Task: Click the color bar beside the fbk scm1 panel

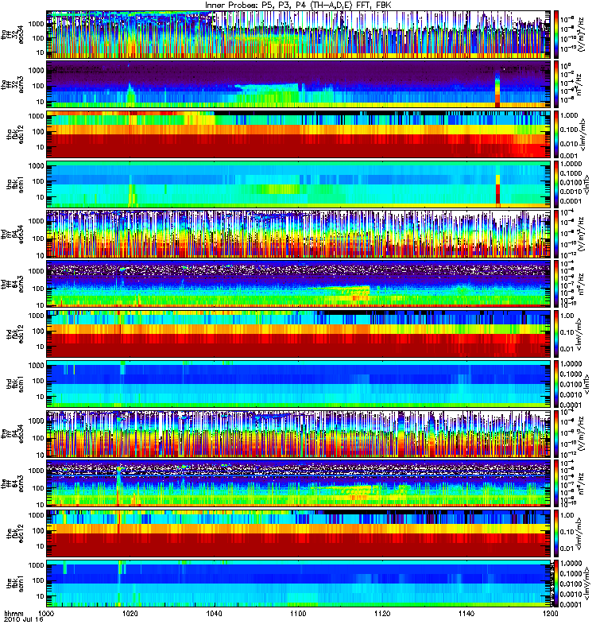Action: (x=555, y=584)
